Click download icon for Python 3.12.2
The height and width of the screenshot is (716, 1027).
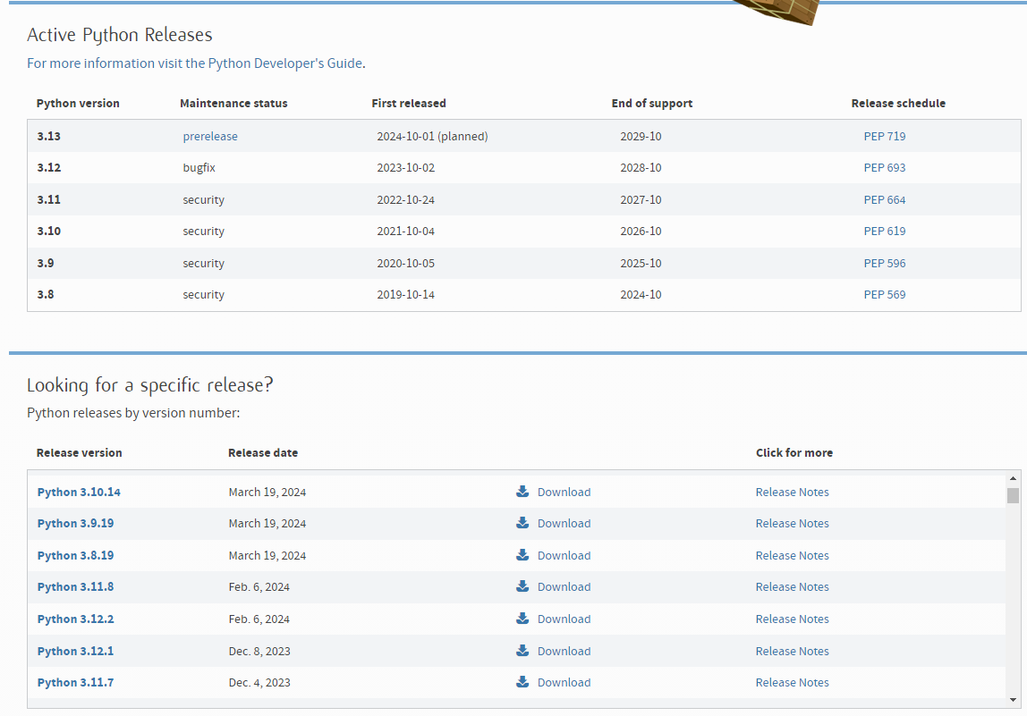[x=522, y=619]
